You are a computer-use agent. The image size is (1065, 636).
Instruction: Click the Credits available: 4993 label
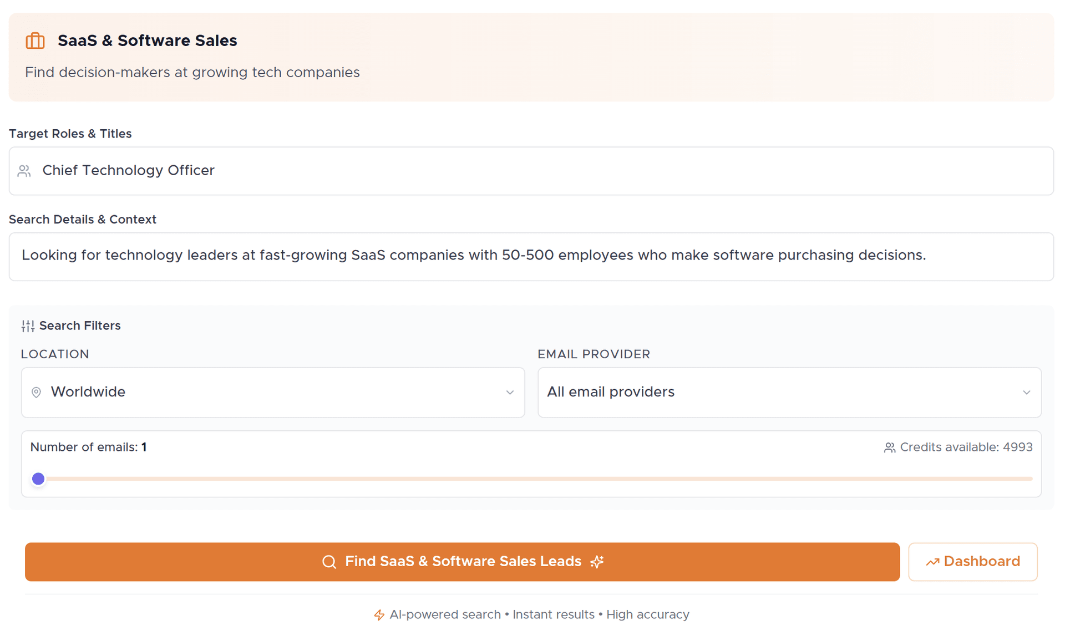(966, 447)
